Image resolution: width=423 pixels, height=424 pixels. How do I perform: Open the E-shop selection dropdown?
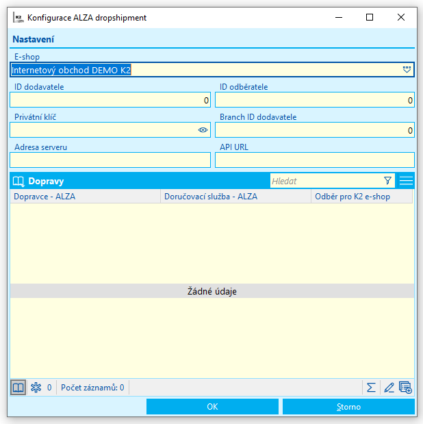click(407, 70)
